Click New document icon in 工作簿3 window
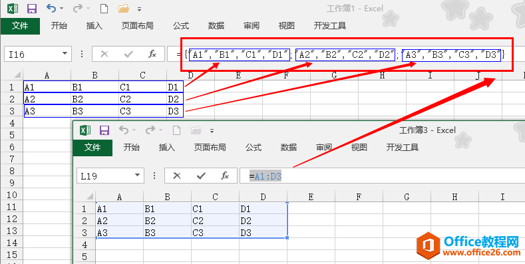This screenshot has height=264, width=525. click(x=177, y=130)
